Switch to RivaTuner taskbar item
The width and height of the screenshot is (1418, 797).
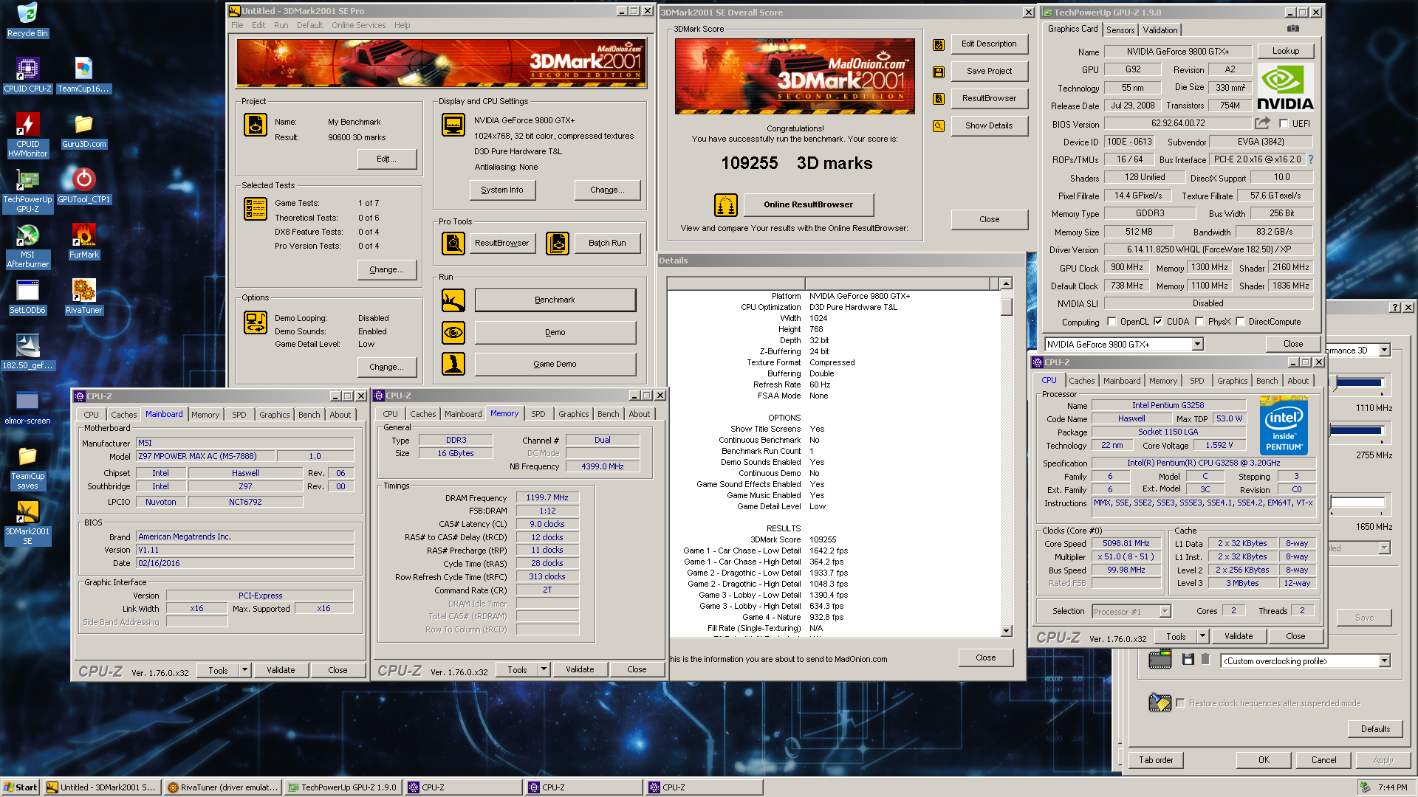click(x=222, y=787)
